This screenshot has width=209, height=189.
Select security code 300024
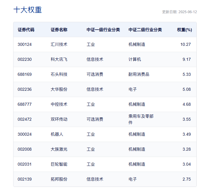coord(25,134)
